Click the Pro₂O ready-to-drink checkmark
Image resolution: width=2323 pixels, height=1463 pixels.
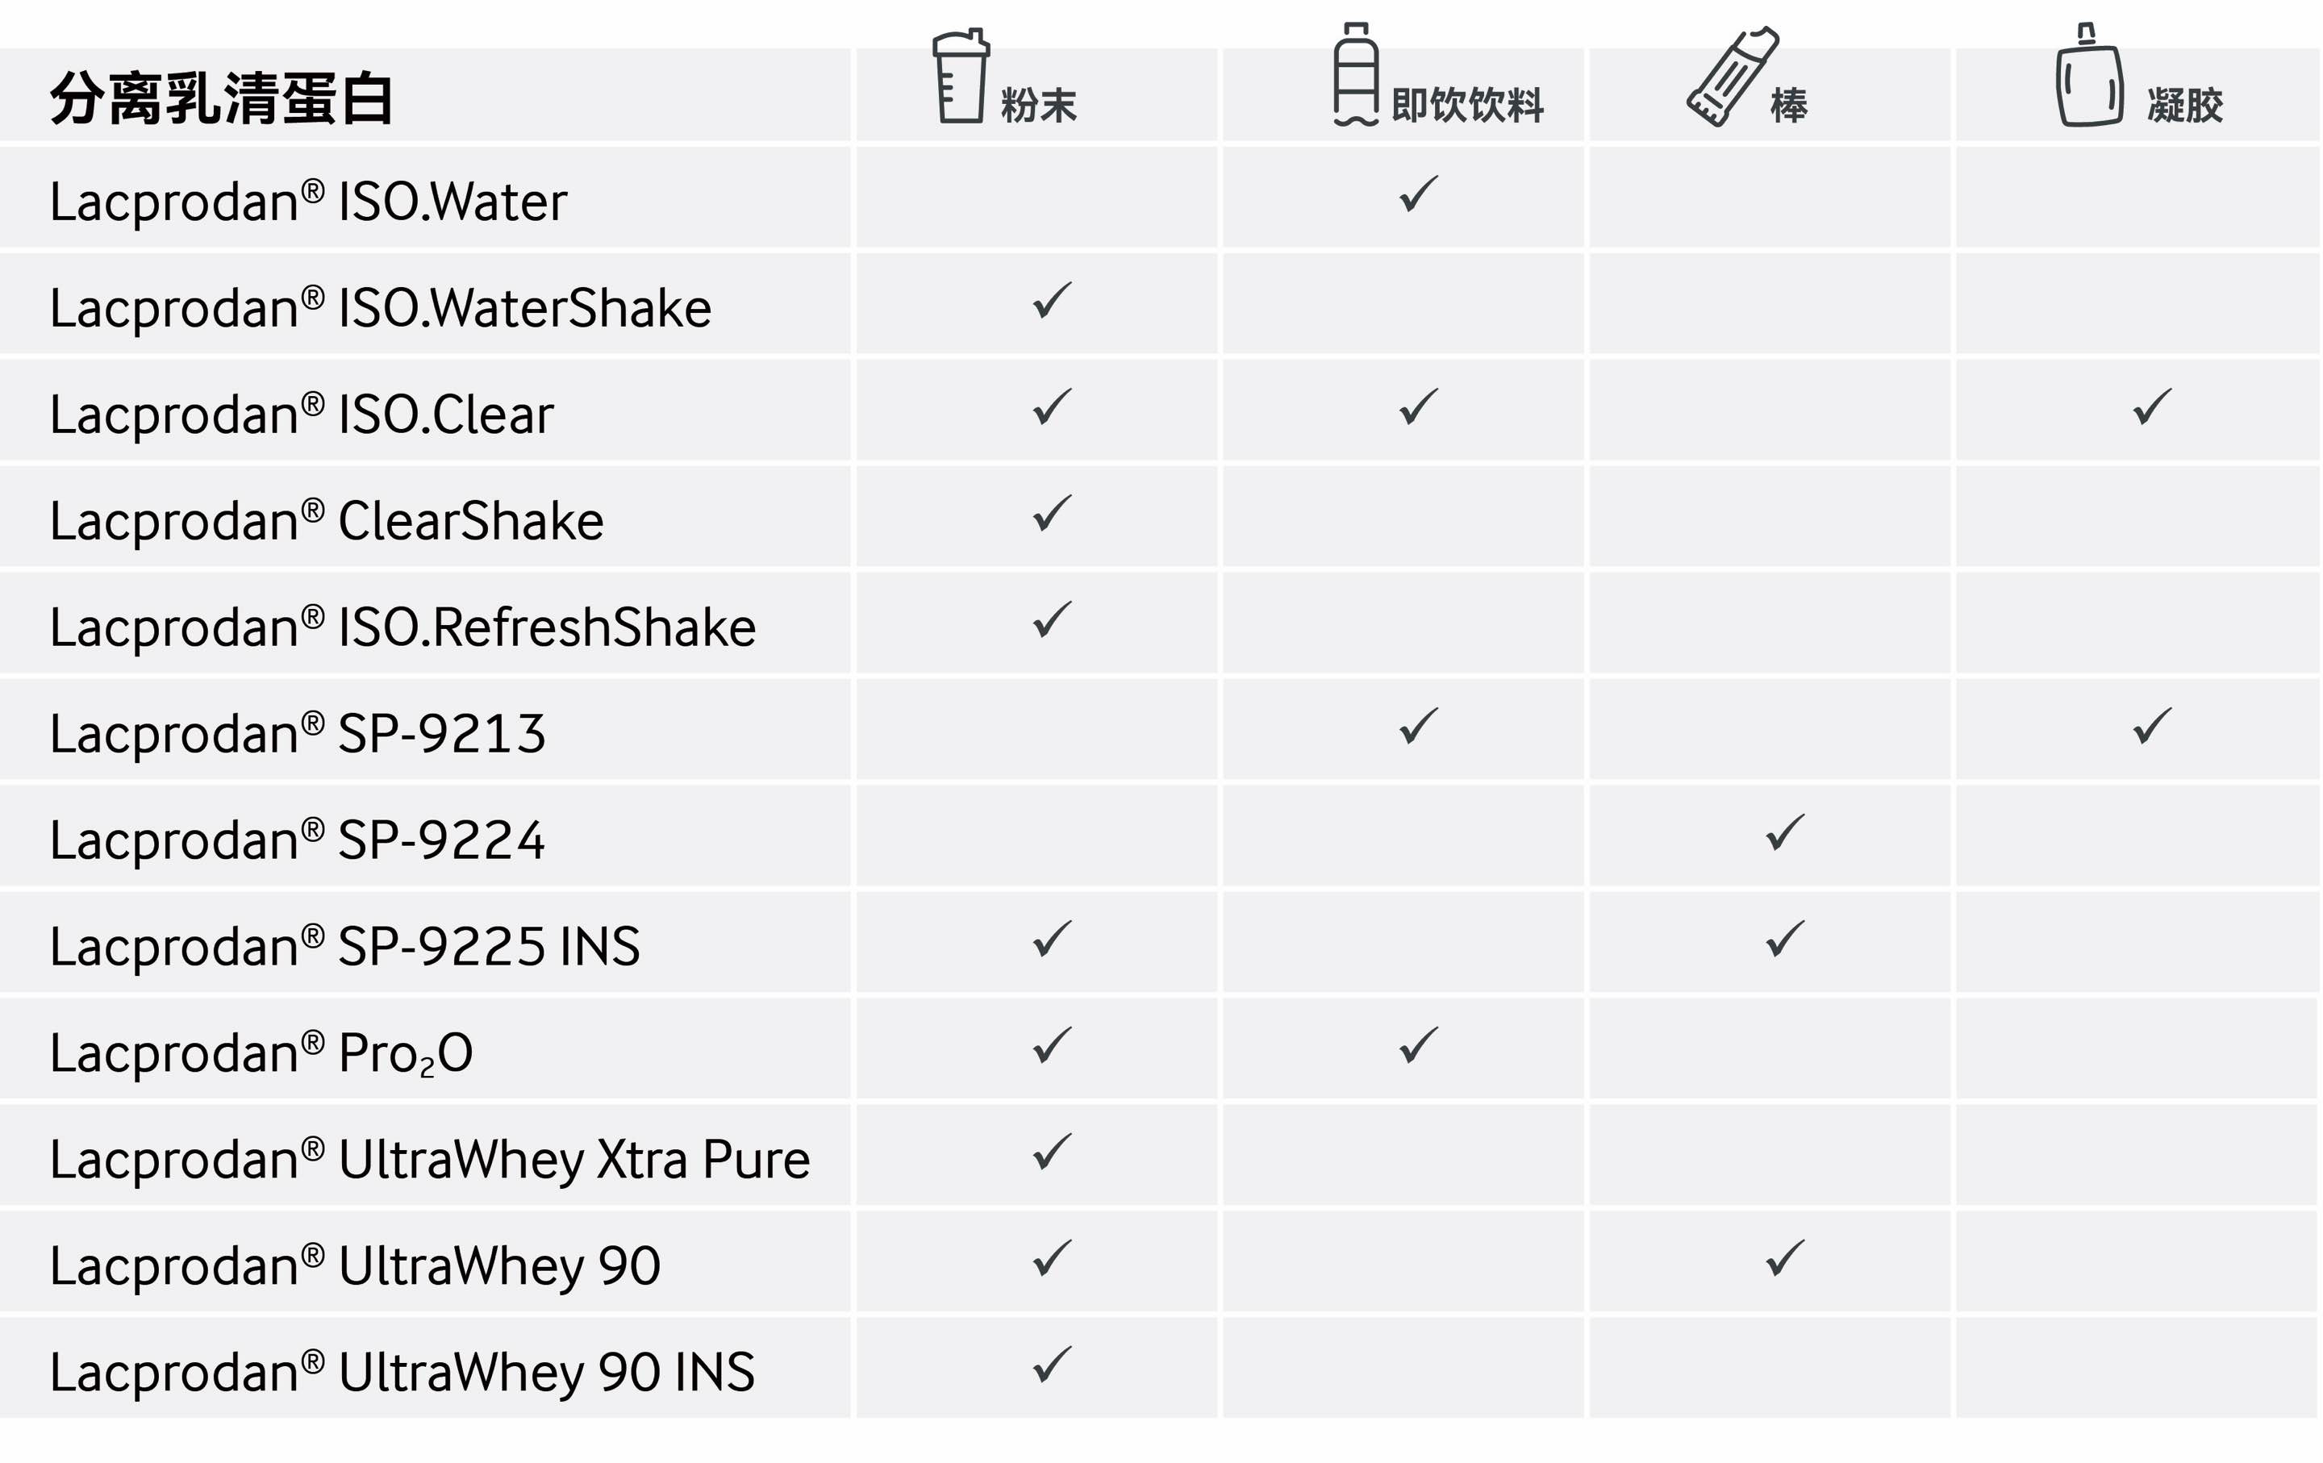pos(1419,1045)
